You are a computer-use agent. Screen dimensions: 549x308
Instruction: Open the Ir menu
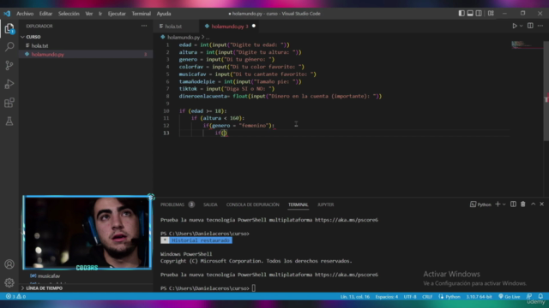[x=100, y=14]
